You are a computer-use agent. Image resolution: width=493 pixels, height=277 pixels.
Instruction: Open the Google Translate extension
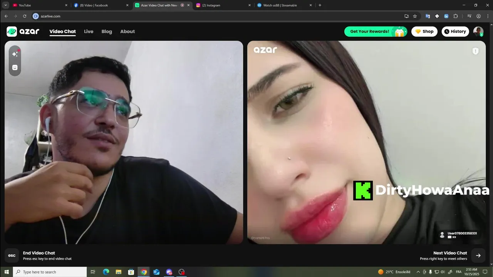428,16
